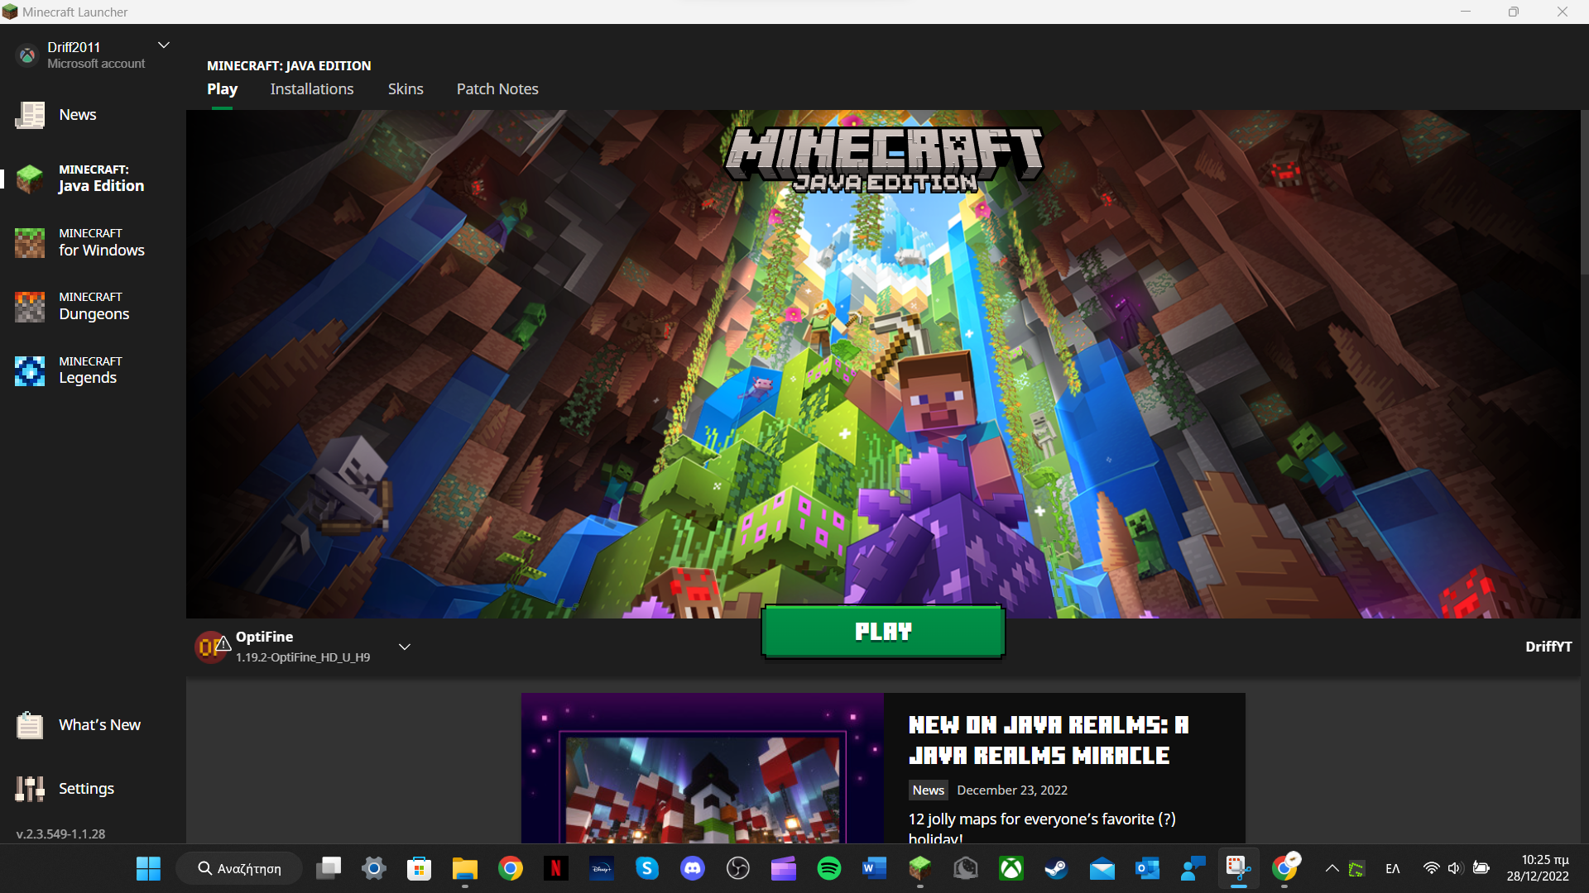Switch to the Installations tab
The width and height of the screenshot is (1589, 893).
click(x=311, y=89)
